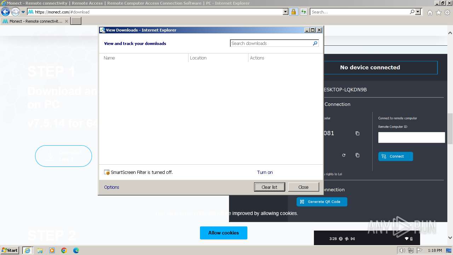Click the Allow cookies button
The image size is (453, 255).
pyautogui.click(x=224, y=233)
